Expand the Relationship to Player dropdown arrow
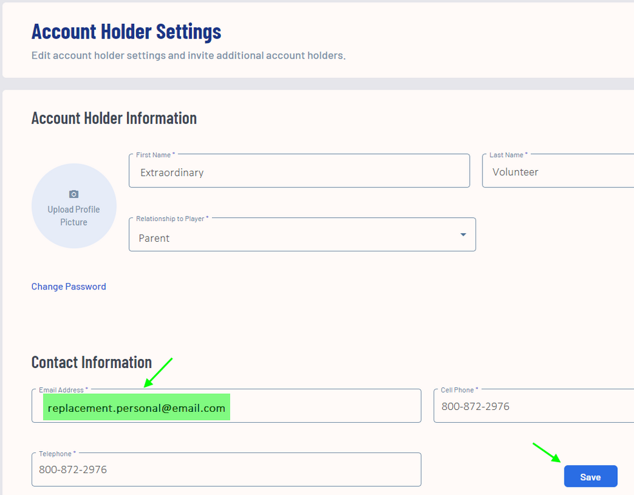 [463, 235]
